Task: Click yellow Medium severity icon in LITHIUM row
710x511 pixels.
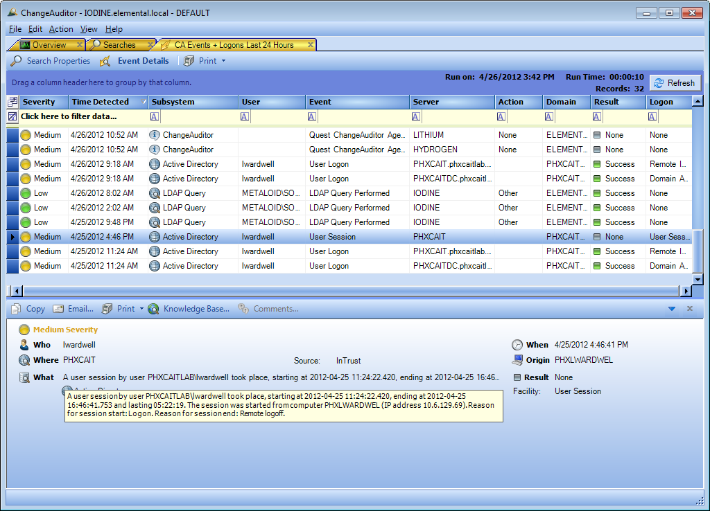Action: 26,135
